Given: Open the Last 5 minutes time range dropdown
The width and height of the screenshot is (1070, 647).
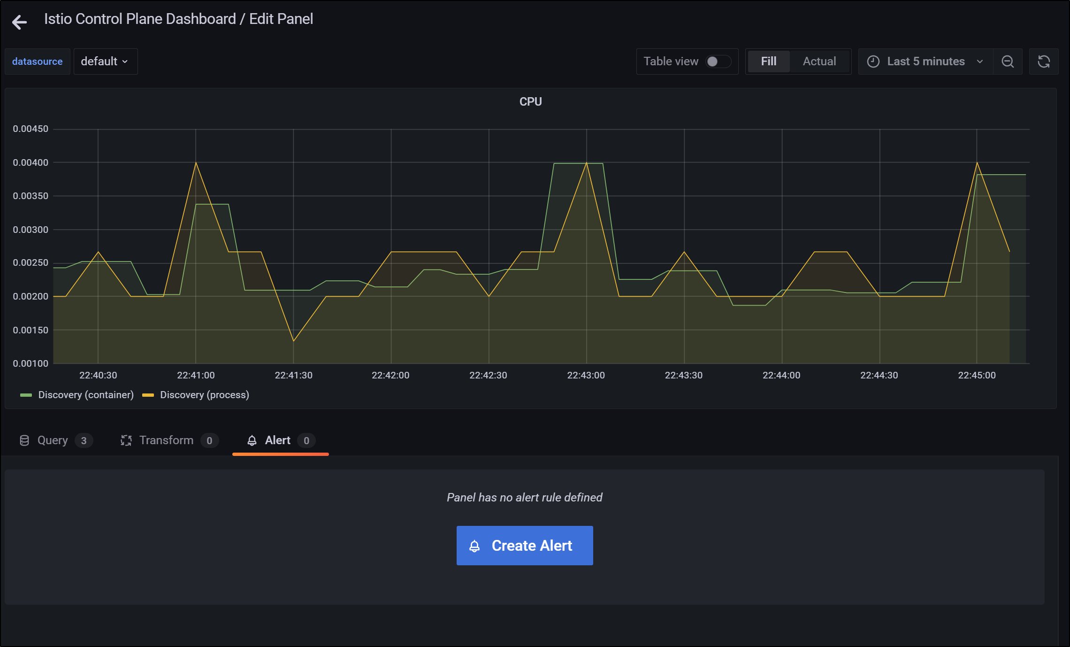Looking at the screenshot, I should tap(925, 62).
